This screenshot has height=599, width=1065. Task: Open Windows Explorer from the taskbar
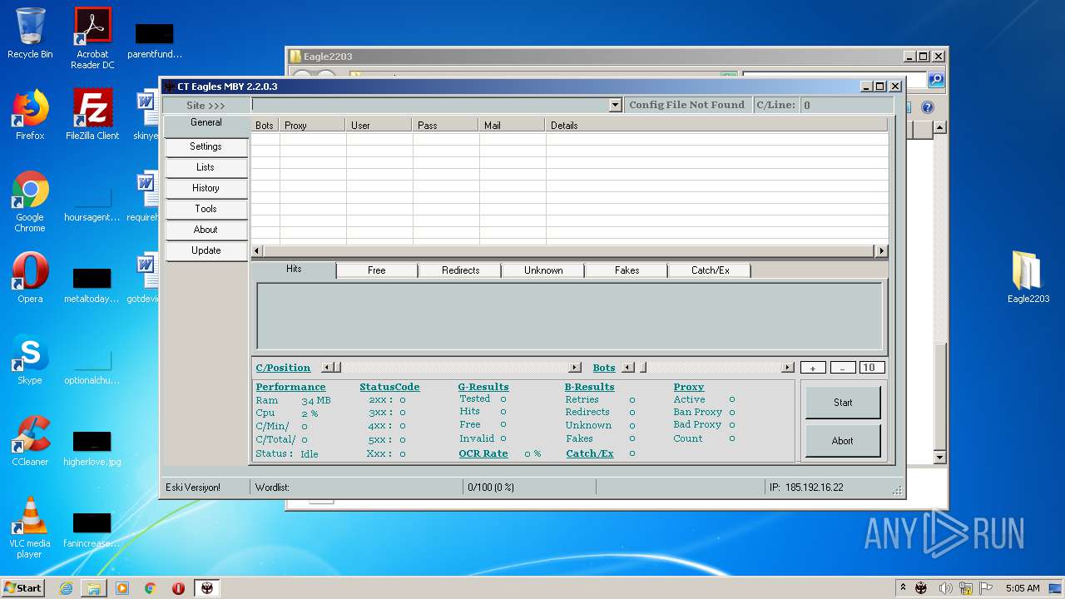94,588
